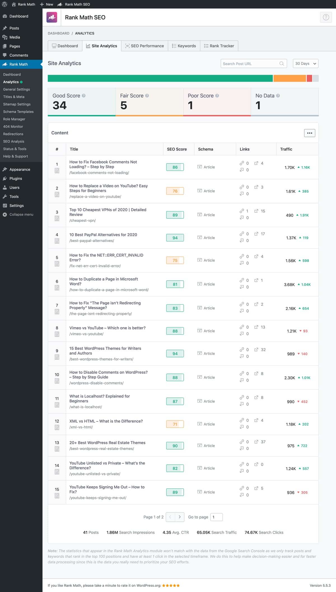Click post type icon in row 8

[57, 334]
